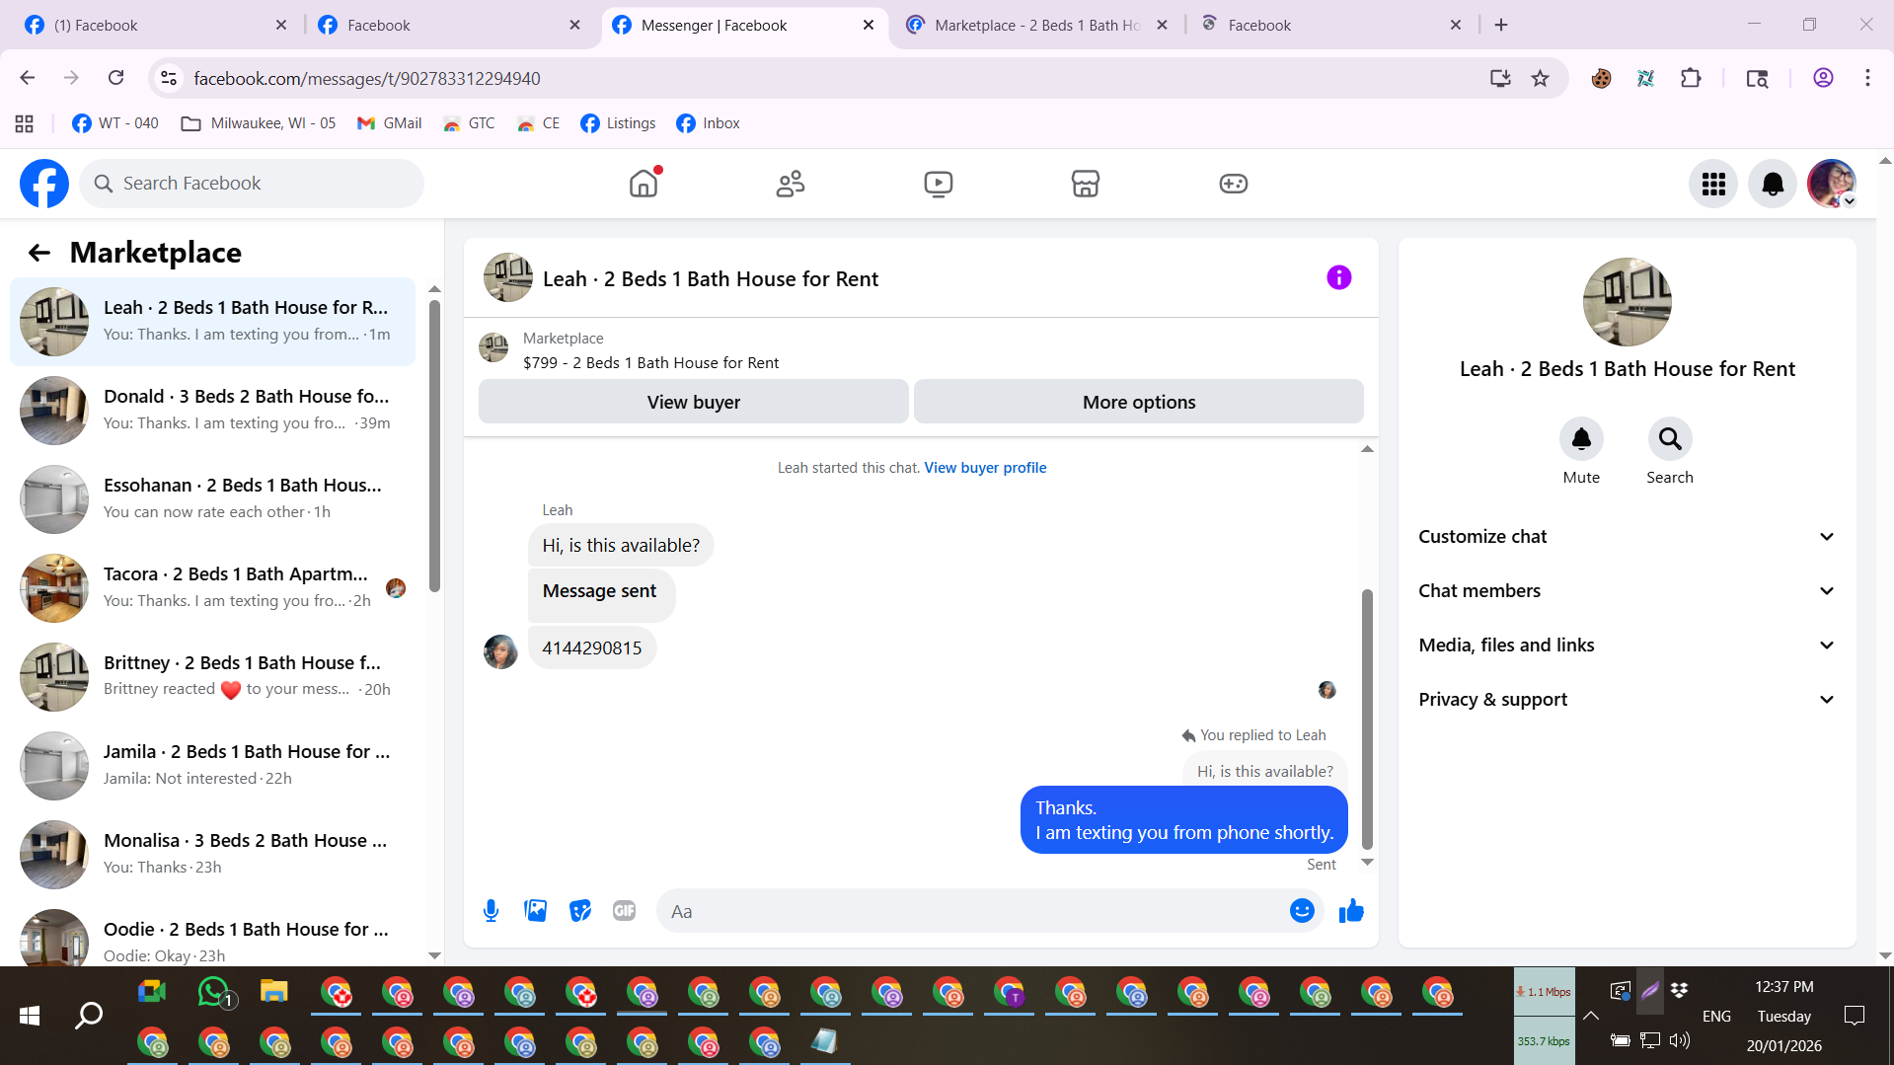Switch to second Facebook browser tab
This screenshot has width=1894, height=1065.
click(x=449, y=25)
